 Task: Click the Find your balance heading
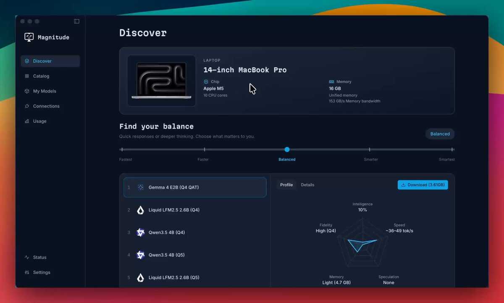[156, 126]
